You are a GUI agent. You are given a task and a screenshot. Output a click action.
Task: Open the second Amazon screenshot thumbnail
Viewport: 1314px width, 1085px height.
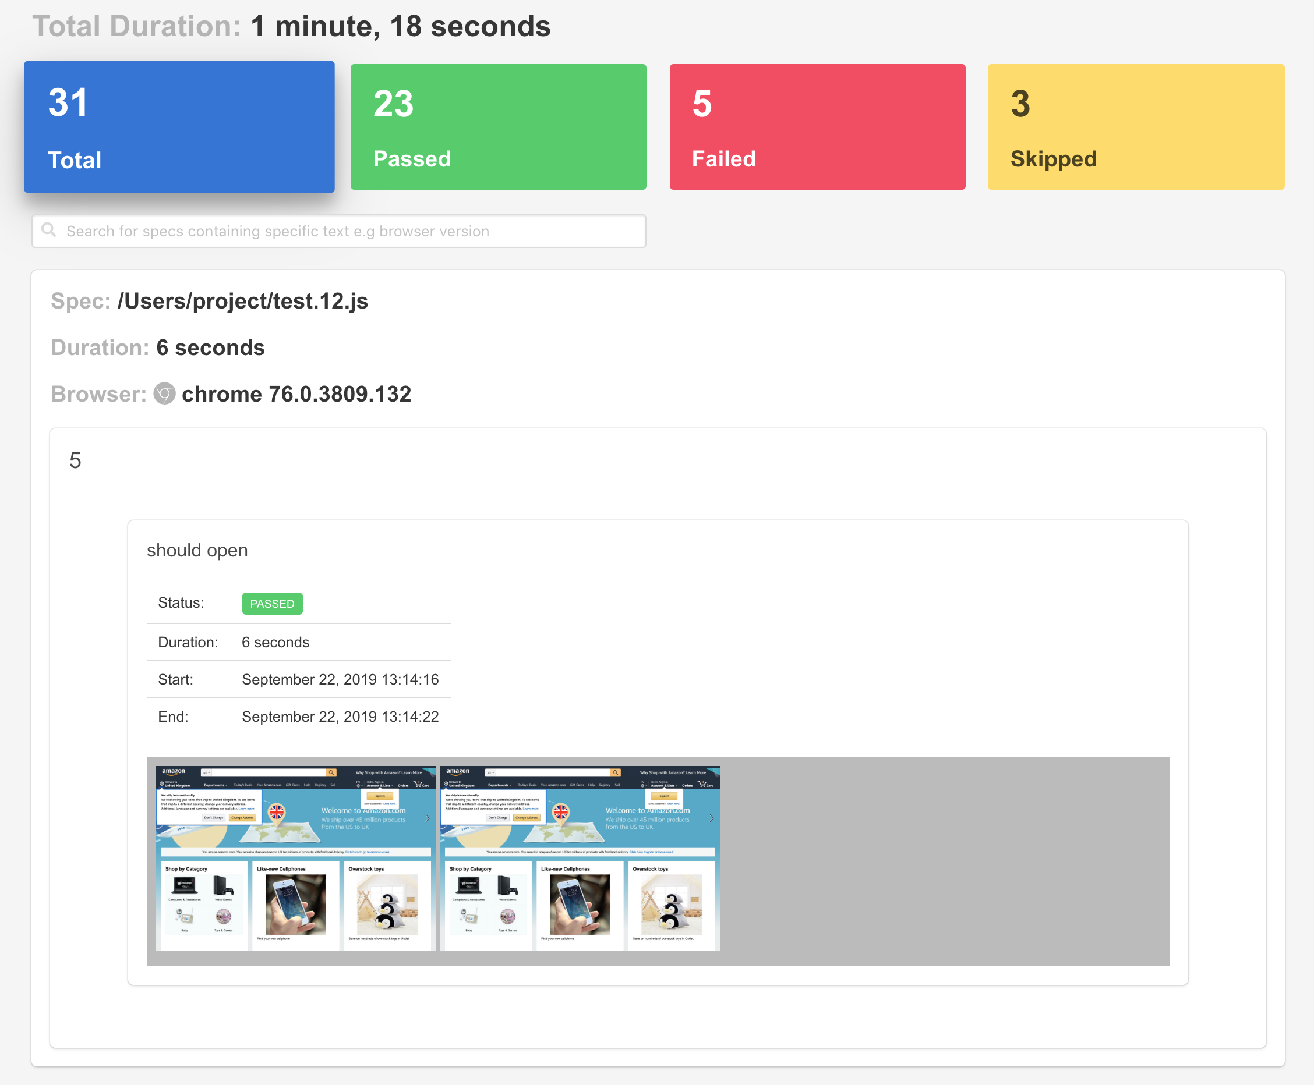580,858
